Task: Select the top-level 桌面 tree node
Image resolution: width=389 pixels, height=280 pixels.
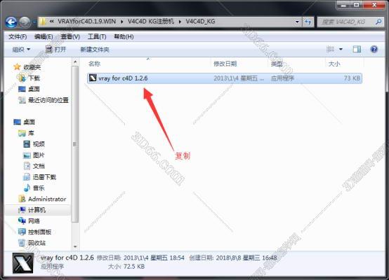Action: tap(29, 122)
